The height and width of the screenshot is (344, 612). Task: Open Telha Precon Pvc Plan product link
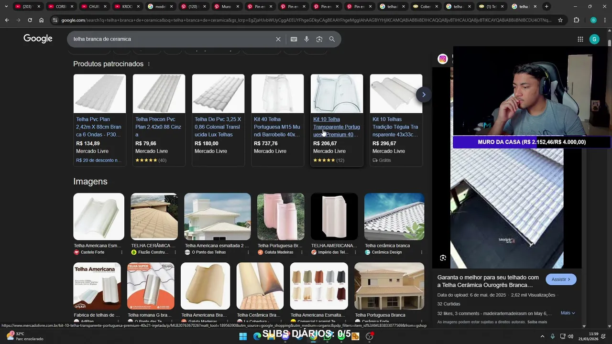coord(158,127)
